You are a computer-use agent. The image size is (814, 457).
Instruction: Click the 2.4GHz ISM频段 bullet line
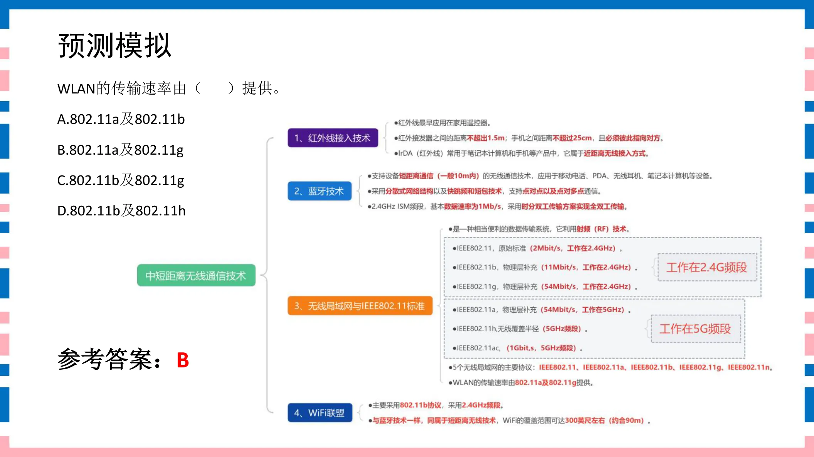497,207
